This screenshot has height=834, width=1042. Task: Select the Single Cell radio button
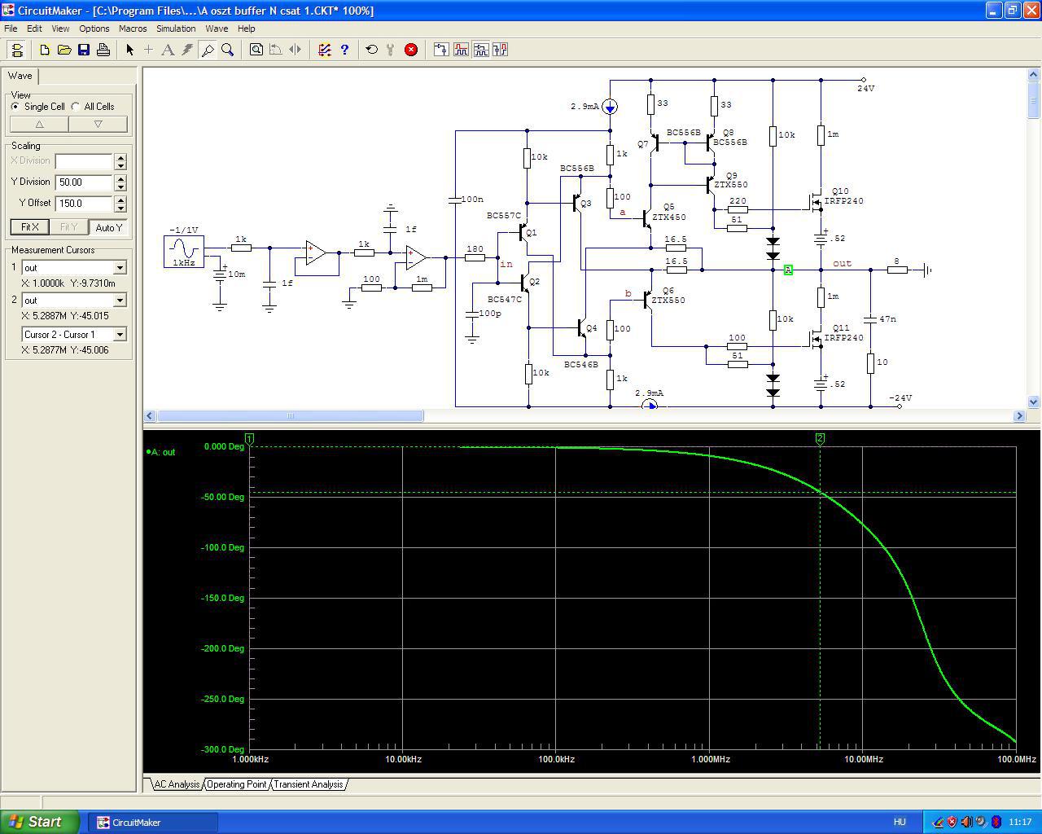pyautogui.click(x=15, y=107)
